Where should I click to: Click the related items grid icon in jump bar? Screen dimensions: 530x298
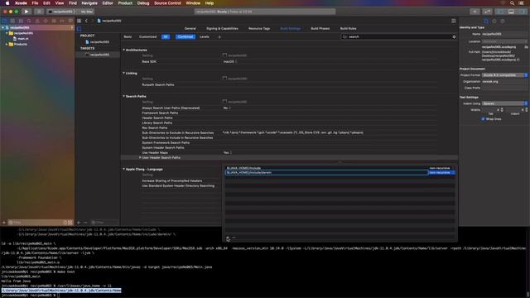(79, 21)
